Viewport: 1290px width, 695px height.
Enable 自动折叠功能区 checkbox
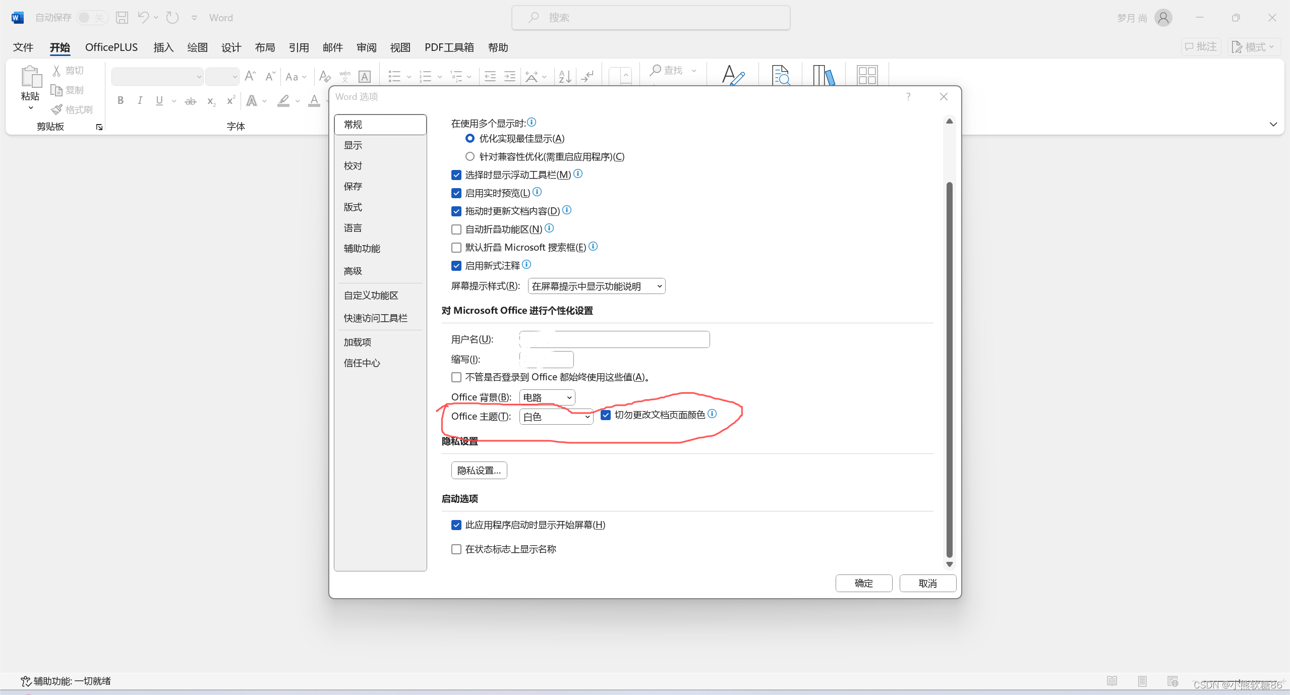tap(456, 229)
